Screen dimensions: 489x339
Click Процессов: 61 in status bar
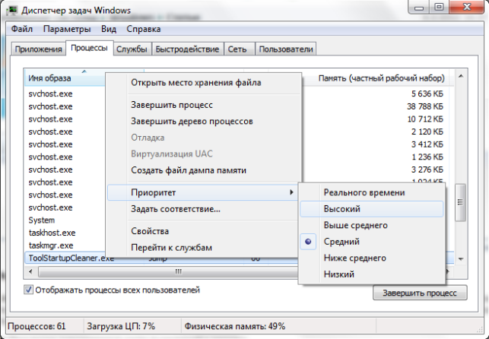37,327
